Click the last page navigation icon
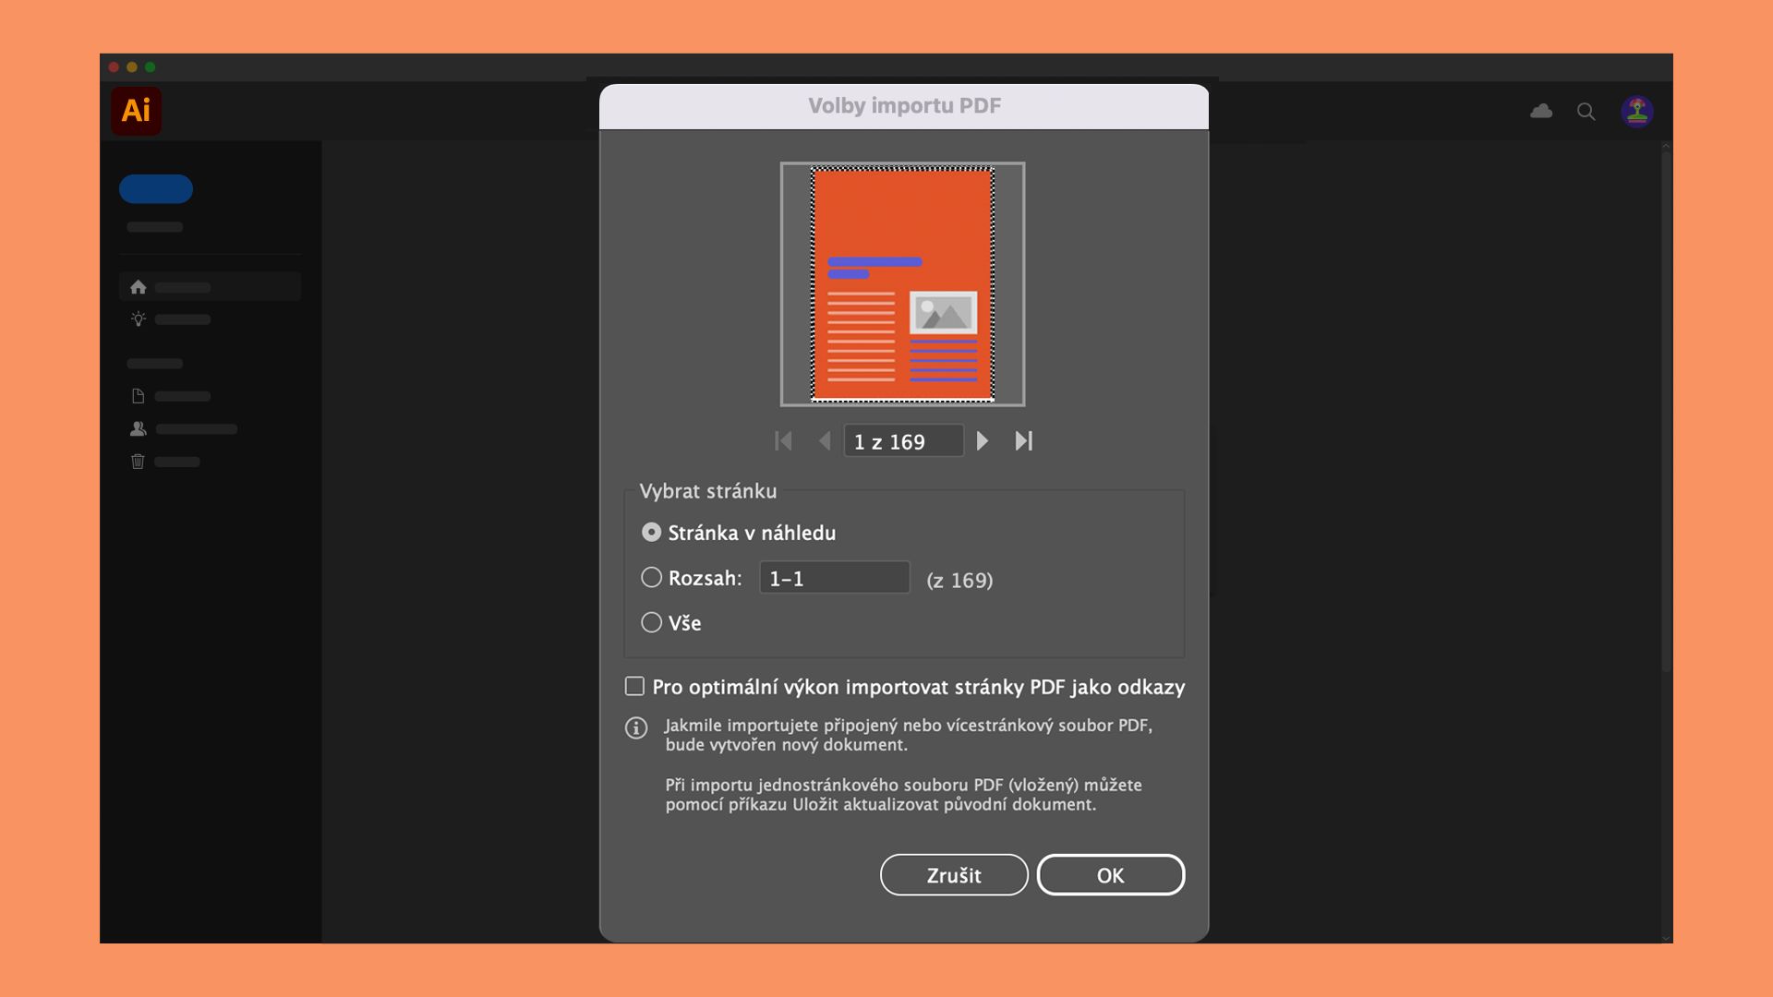This screenshot has height=997, width=1773. point(1024,440)
